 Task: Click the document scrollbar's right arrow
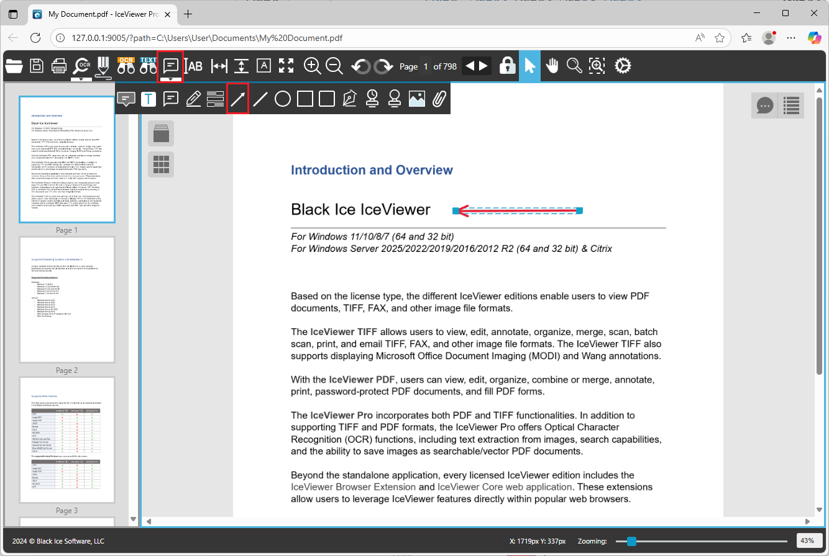(807, 521)
